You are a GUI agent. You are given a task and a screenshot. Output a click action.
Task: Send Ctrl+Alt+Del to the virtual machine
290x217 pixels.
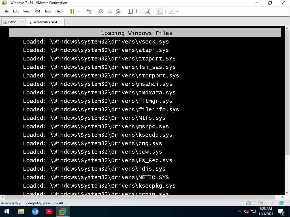tap(89, 11)
